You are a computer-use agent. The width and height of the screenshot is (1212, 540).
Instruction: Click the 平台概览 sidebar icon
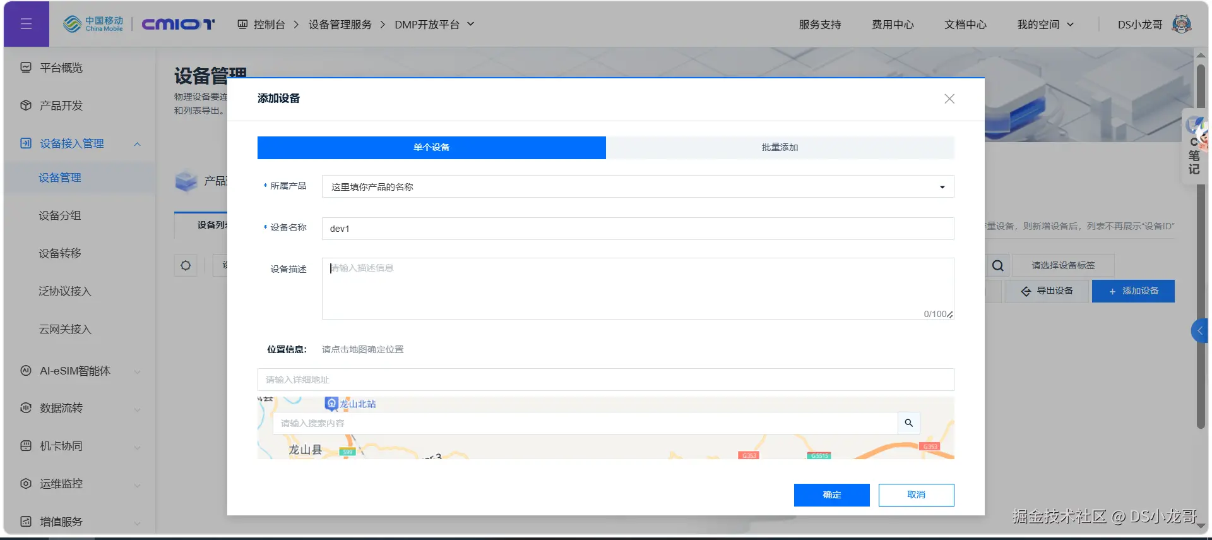[x=26, y=68]
